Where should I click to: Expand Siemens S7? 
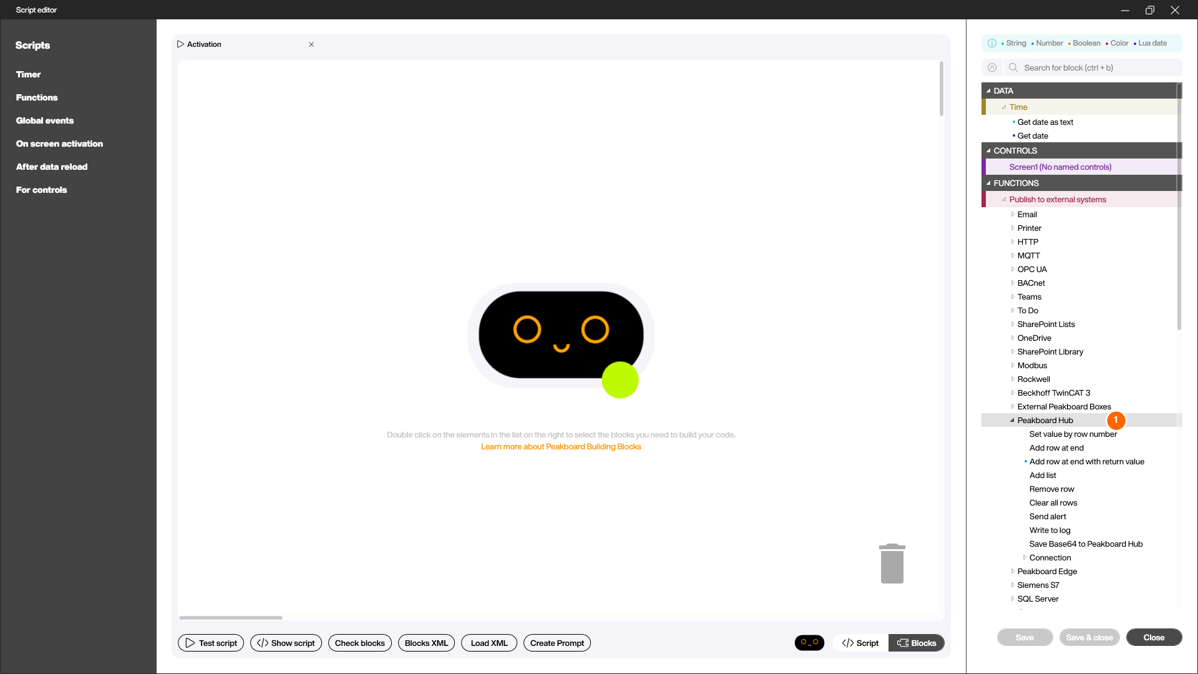pyautogui.click(x=1013, y=585)
